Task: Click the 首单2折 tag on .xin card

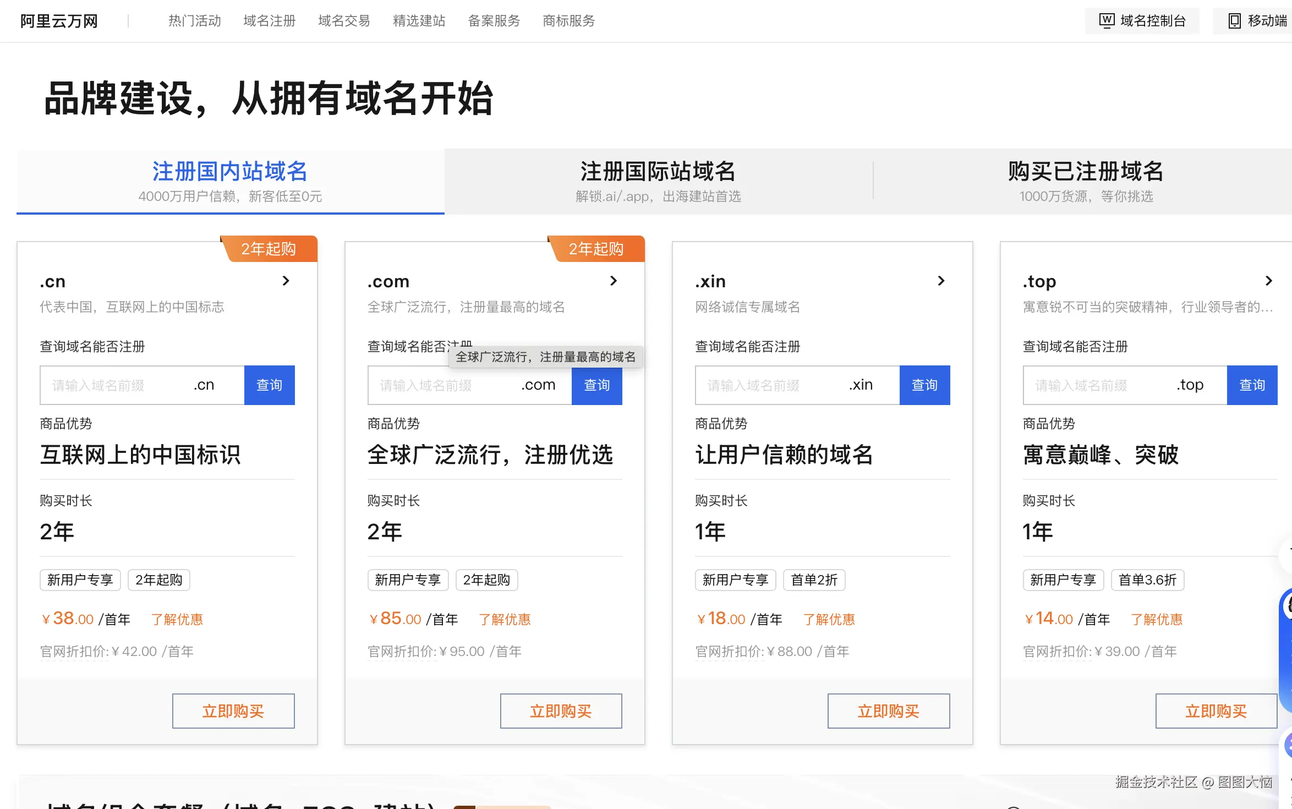Action: pos(814,580)
